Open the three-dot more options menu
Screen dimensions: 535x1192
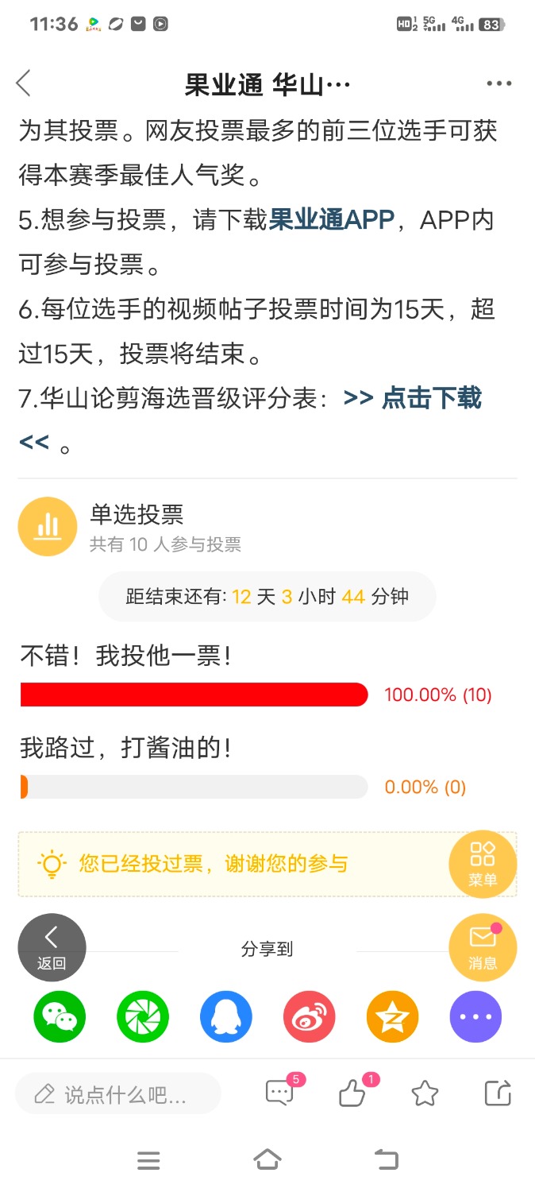pyautogui.click(x=499, y=83)
